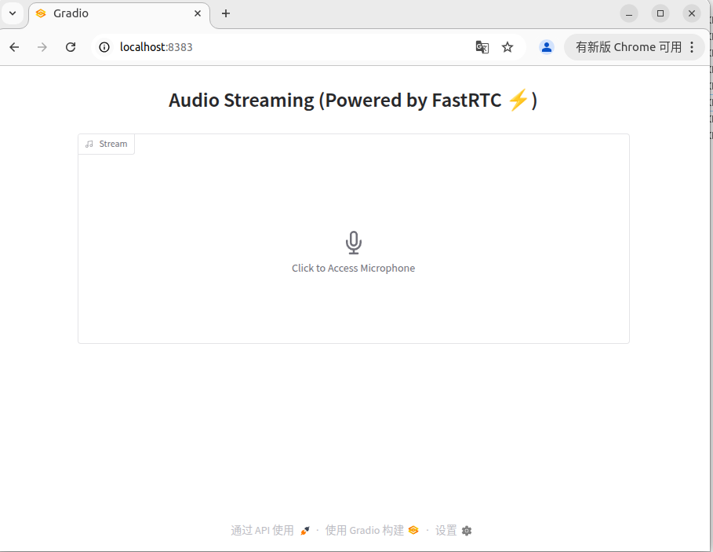Click the music note icon on Stream label

[89, 144]
